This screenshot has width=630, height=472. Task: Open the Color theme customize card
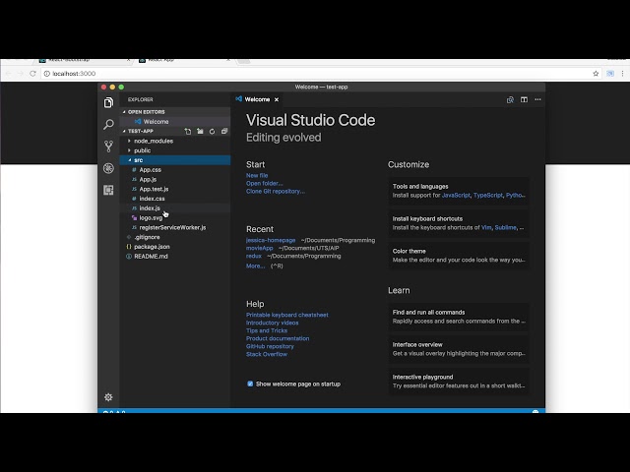click(459, 256)
